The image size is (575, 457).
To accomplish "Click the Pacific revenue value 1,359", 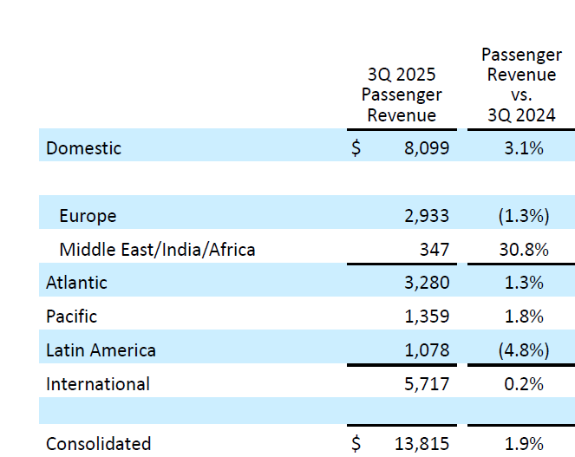I will [427, 317].
